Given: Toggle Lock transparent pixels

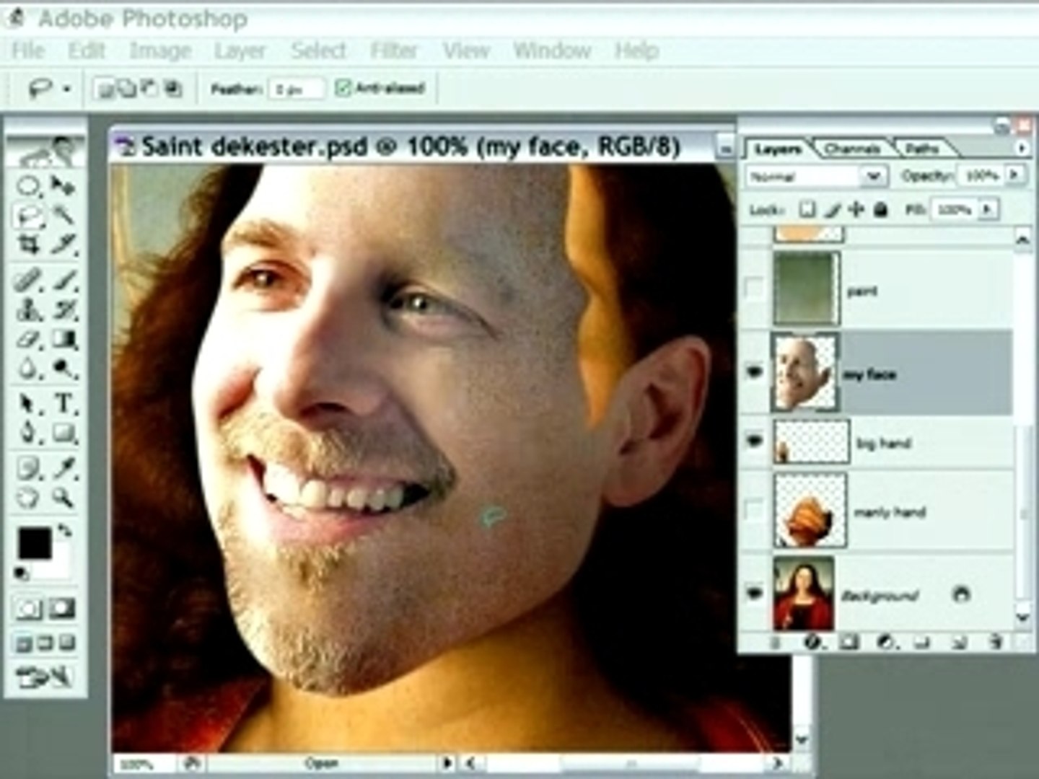Looking at the screenshot, I should (x=807, y=210).
